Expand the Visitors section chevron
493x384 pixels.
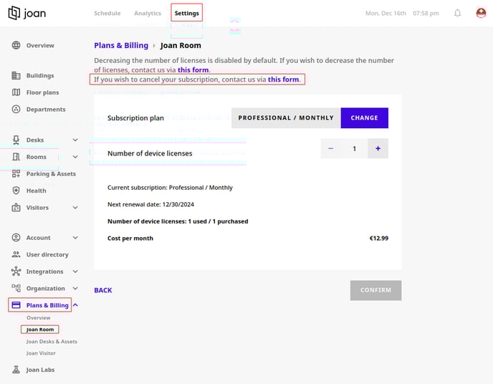[x=75, y=208]
